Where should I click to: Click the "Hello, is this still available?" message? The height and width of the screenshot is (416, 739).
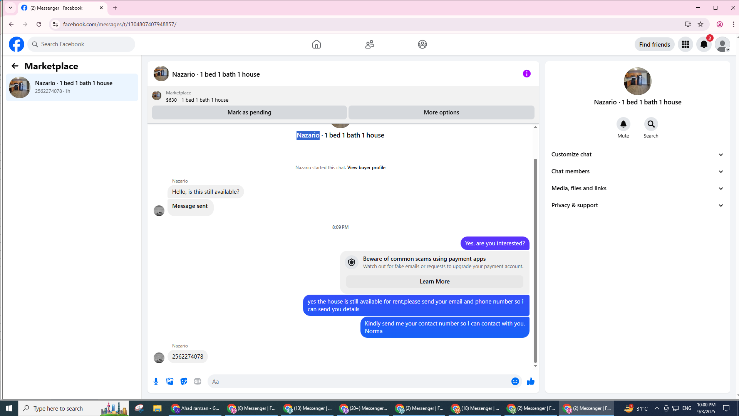click(206, 192)
